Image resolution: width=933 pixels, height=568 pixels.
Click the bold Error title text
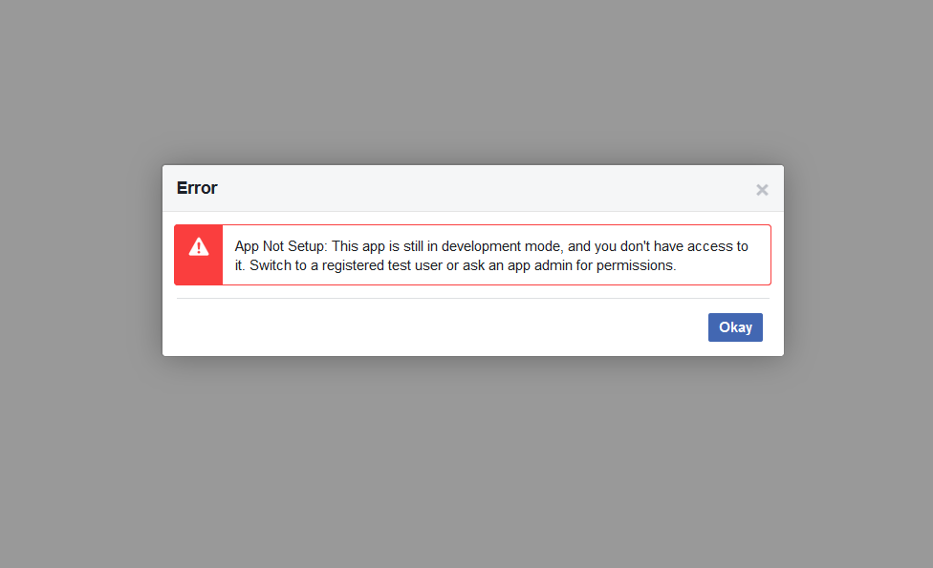coord(197,188)
